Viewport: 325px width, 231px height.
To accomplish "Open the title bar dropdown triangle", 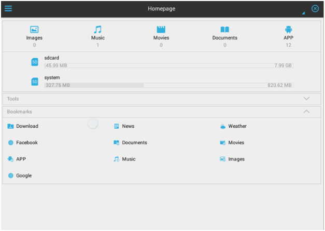I will [303, 13].
